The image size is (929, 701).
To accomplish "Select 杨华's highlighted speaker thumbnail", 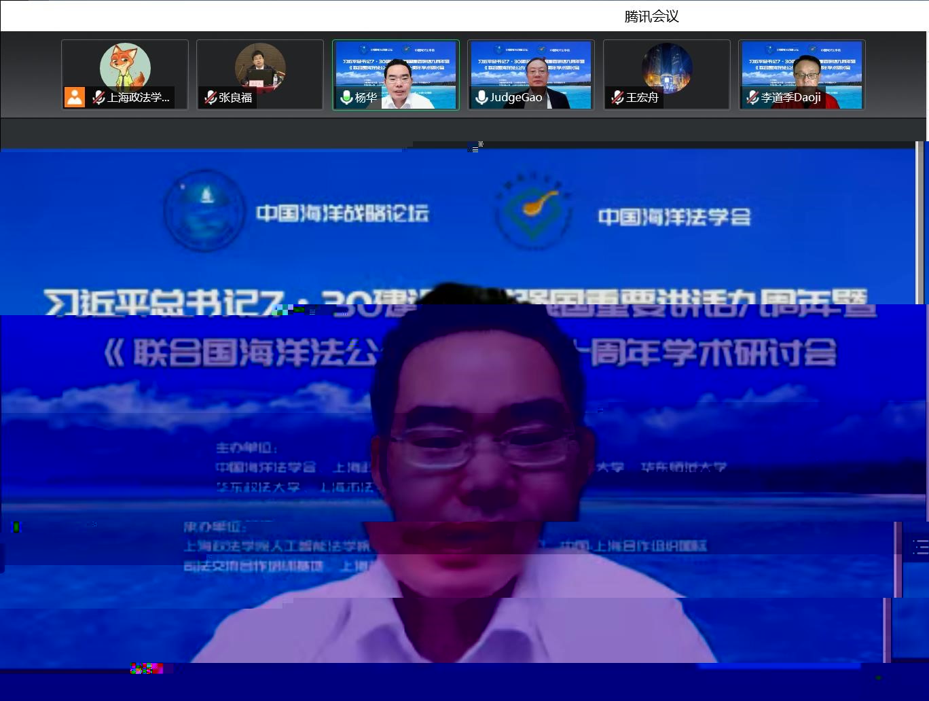I will click(396, 75).
